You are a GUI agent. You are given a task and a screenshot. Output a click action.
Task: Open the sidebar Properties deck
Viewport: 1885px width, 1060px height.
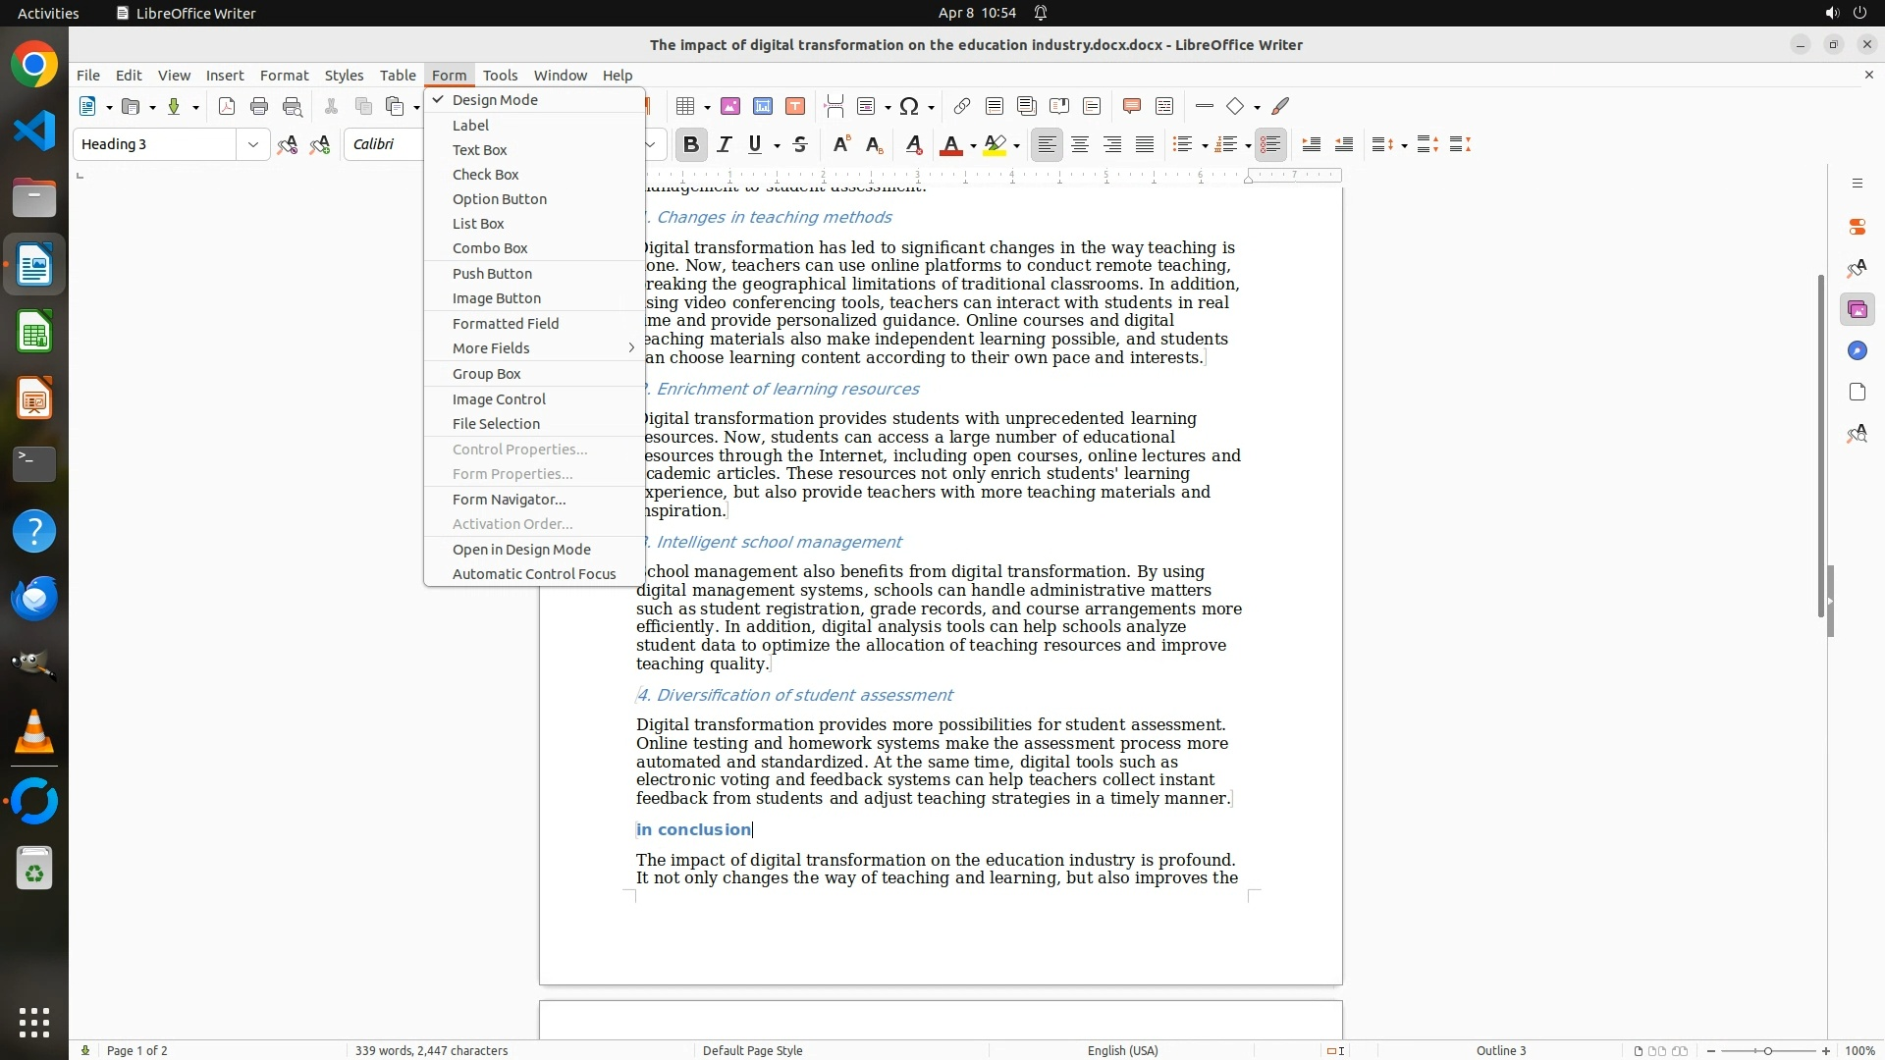coord(1857,227)
